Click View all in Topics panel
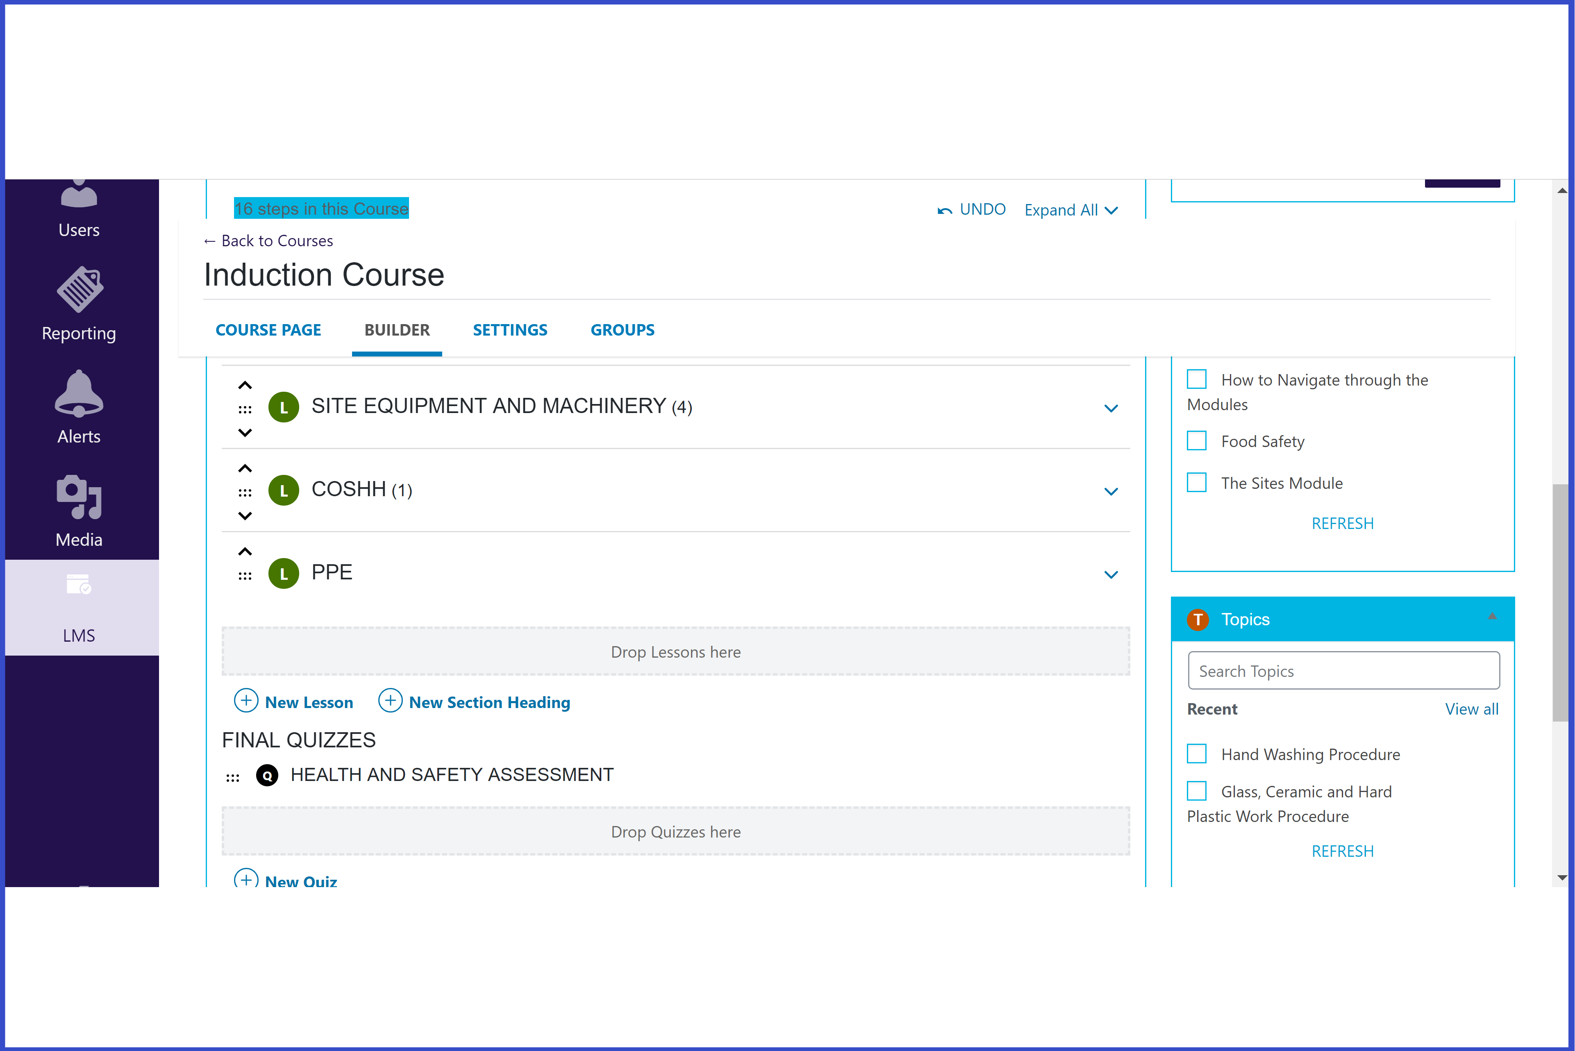The width and height of the screenshot is (1575, 1051). coord(1472,709)
